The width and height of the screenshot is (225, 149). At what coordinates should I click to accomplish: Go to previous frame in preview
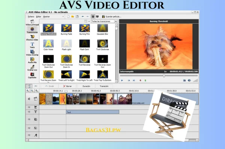coord(129,80)
